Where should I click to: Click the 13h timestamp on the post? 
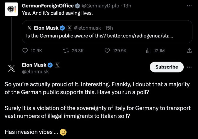(127, 6)
